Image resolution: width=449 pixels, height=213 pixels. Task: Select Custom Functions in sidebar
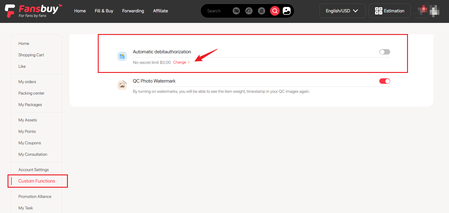point(37,181)
